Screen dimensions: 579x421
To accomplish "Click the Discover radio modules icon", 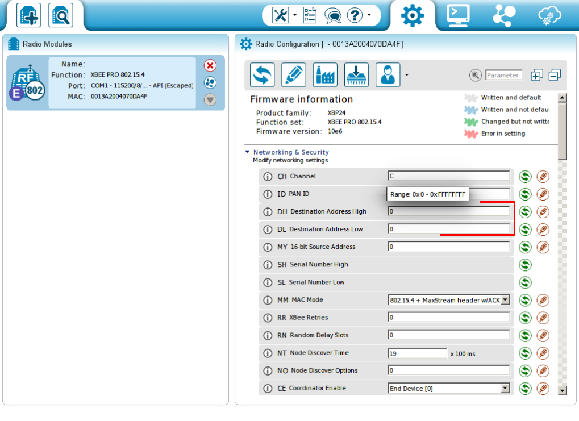I will tap(61, 15).
